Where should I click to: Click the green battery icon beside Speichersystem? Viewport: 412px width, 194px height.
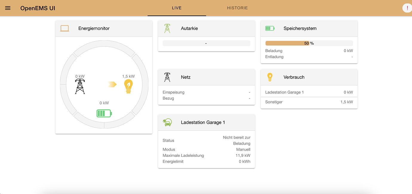click(270, 28)
